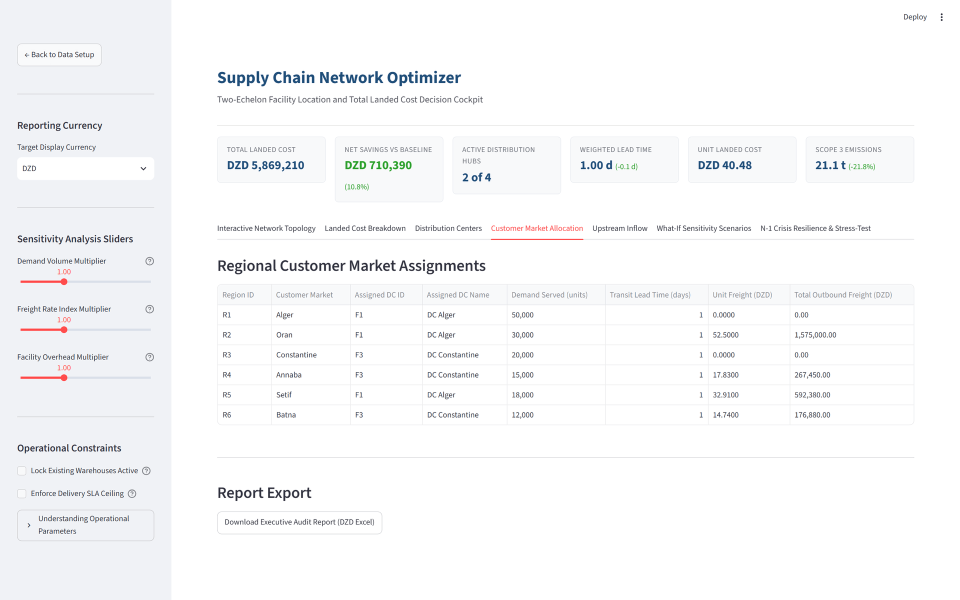Image resolution: width=960 pixels, height=600 pixels.
Task: Select the Customer Market Allocation tab
Action: (536, 228)
